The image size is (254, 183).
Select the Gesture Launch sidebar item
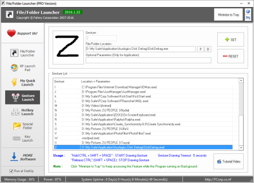[23, 97]
